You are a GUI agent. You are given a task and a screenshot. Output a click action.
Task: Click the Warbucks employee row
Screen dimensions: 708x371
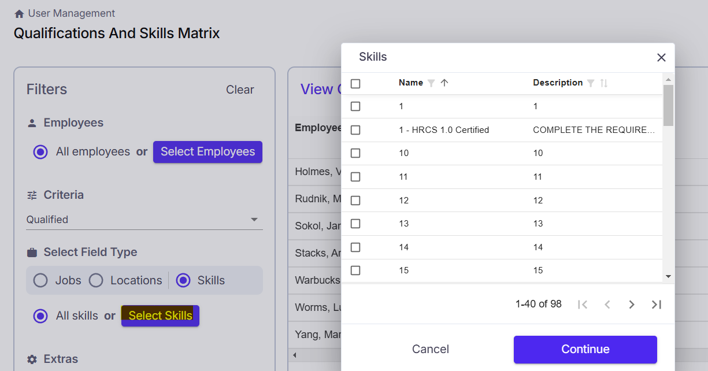(315, 280)
